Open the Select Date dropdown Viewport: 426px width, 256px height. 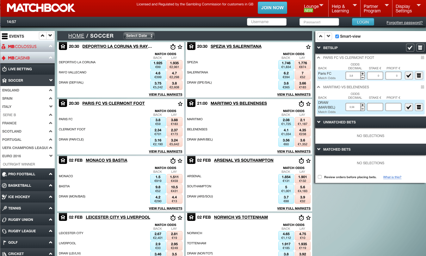click(139, 36)
